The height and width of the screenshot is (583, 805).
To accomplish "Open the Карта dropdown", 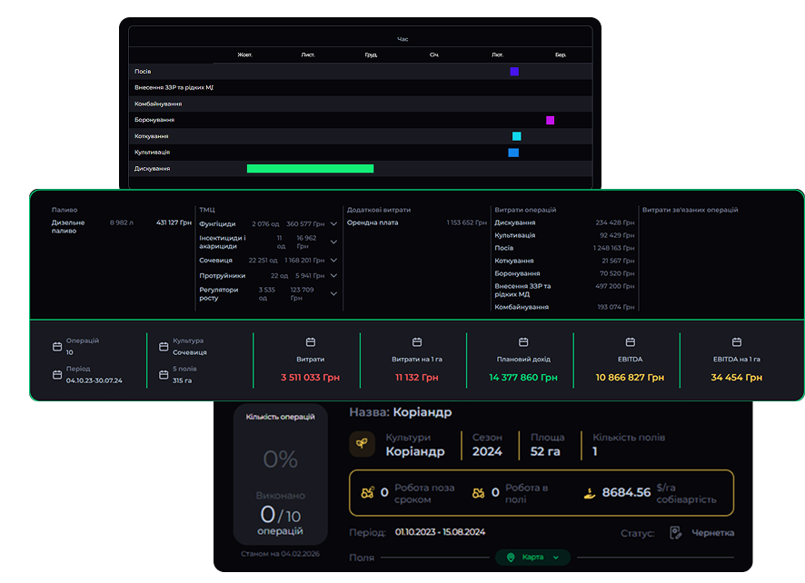I will point(532,557).
